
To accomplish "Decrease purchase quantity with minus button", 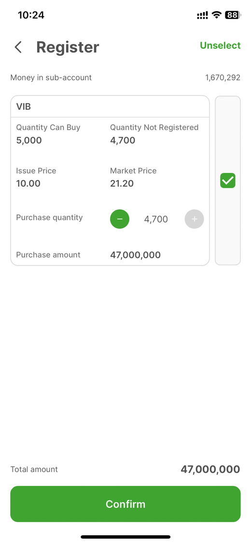I will pos(120,219).
